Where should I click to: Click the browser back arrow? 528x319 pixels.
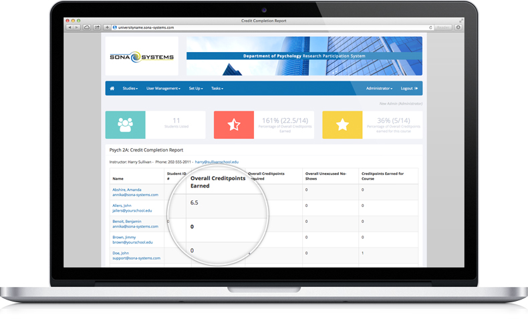coord(70,27)
